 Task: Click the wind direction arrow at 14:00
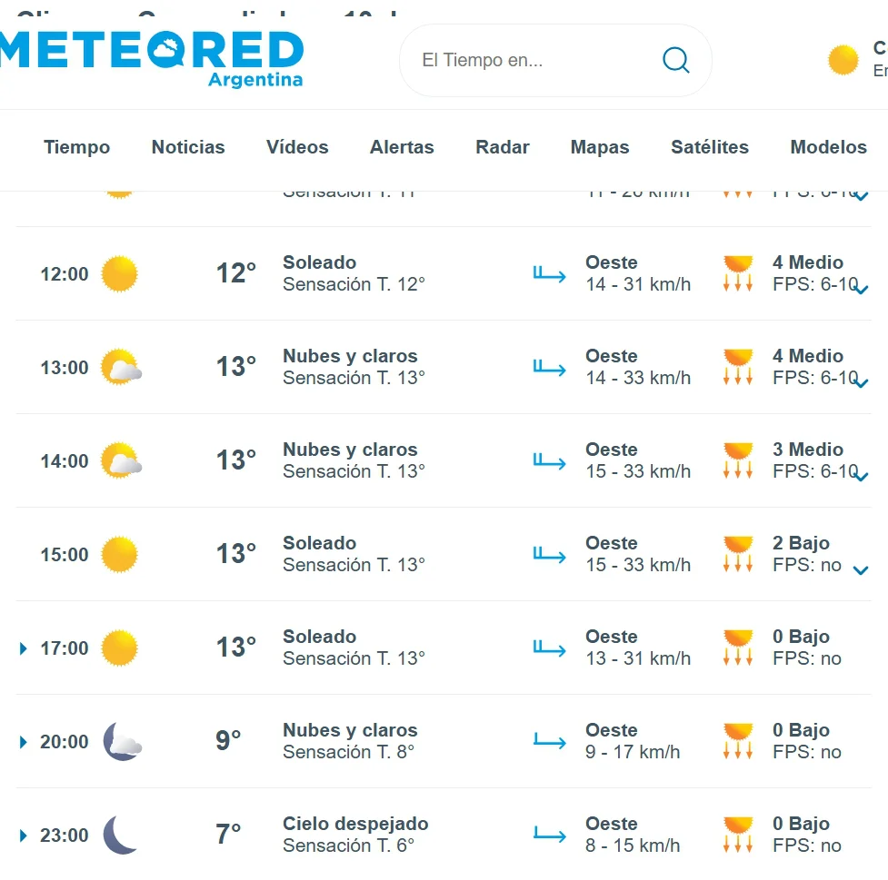tap(549, 461)
